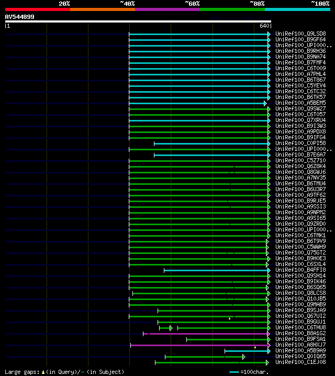Click hit label UniRef100_B9I3W3
335x376 pixels.
300,126
